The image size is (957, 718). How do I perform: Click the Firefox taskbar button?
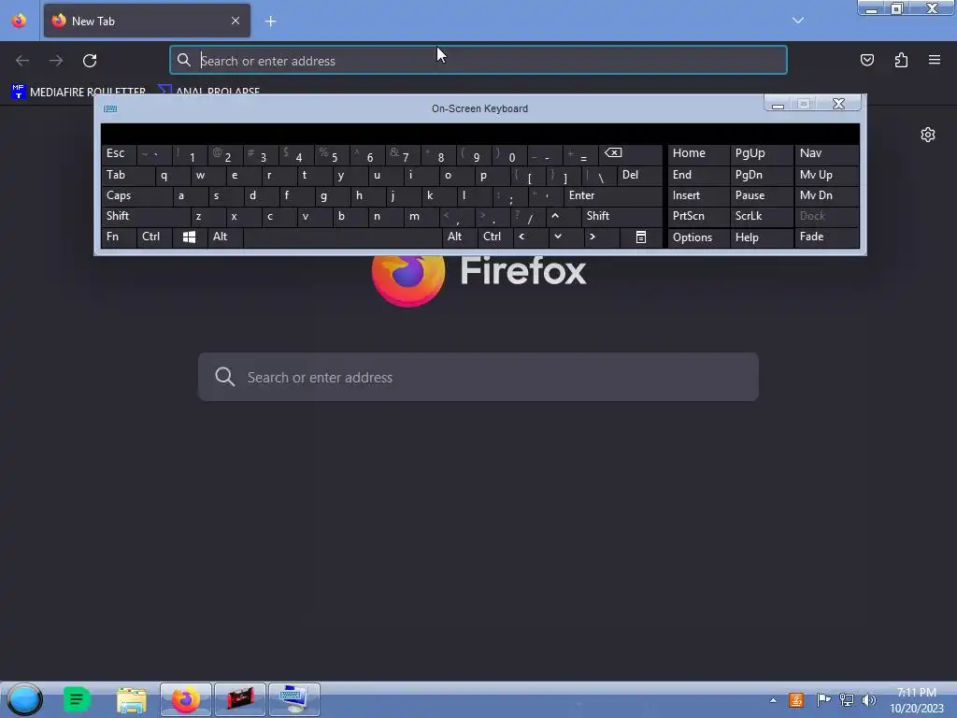186,699
